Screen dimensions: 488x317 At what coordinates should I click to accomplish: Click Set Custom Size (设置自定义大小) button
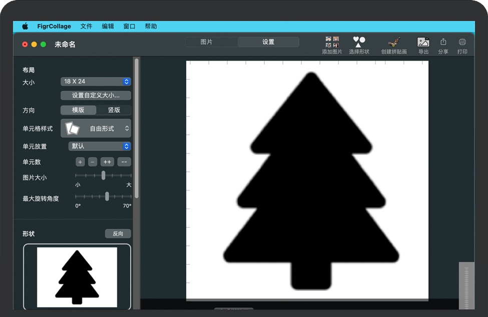pyautogui.click(x=96, y=95)
